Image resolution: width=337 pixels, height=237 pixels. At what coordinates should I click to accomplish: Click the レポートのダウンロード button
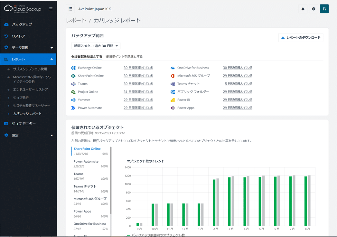(x=301, y=38)
